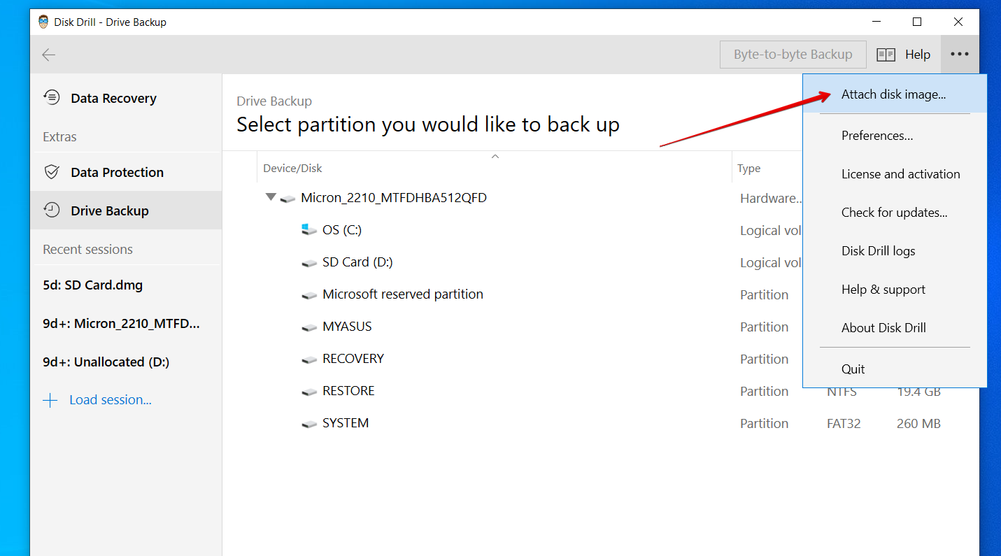Screen dimensions: 1001x556
Task: Click the Help label in the toolbar
Action: point(917,55)
